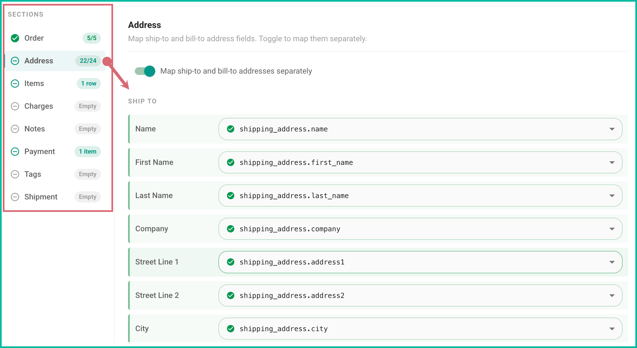Click the 5/5 badge on Order
The image size is (637, 348).
92,38
